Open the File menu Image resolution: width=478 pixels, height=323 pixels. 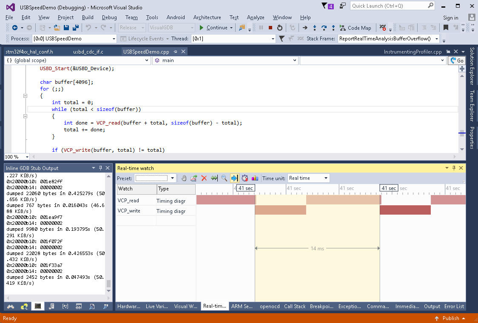tap(9, 17)
